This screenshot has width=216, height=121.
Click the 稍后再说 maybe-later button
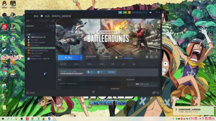[x=111, y=72]
